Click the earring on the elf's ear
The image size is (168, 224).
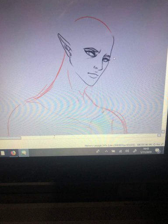click(x=70, y=55)
